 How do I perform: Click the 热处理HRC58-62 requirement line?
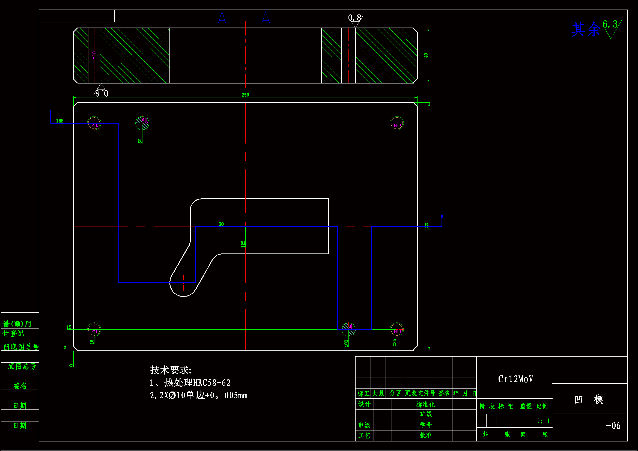click(x=190, y=383)
